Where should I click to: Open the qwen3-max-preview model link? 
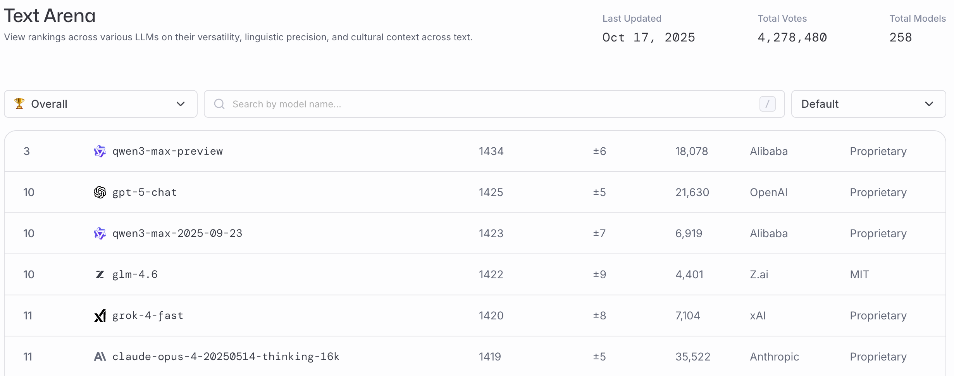167,151
